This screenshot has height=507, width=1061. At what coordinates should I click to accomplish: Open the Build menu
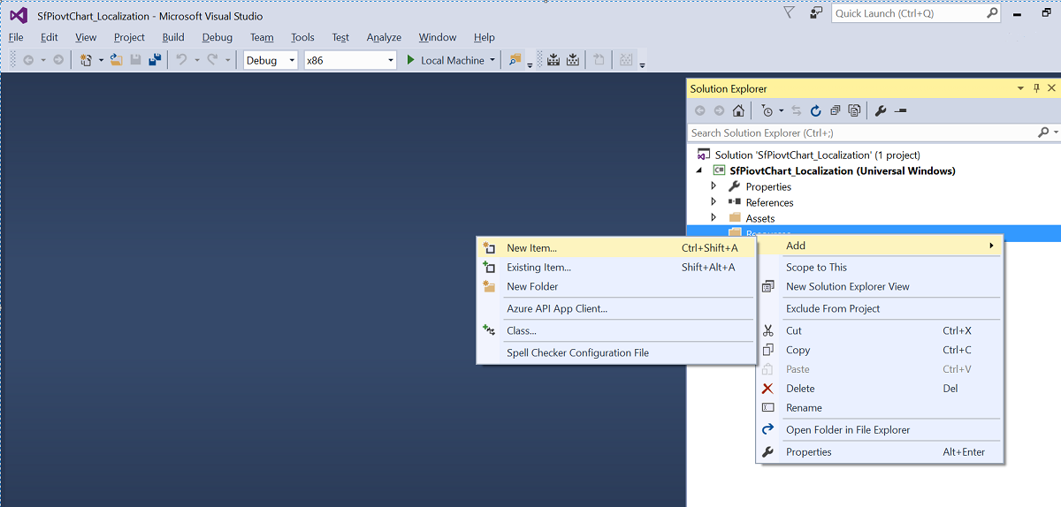click(x=173, y=37)
